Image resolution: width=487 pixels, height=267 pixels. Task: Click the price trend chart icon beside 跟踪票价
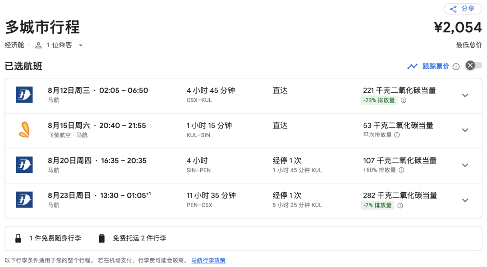[x=413, y=66]
